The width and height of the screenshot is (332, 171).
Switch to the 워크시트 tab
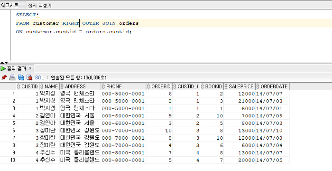pos(9,5)
